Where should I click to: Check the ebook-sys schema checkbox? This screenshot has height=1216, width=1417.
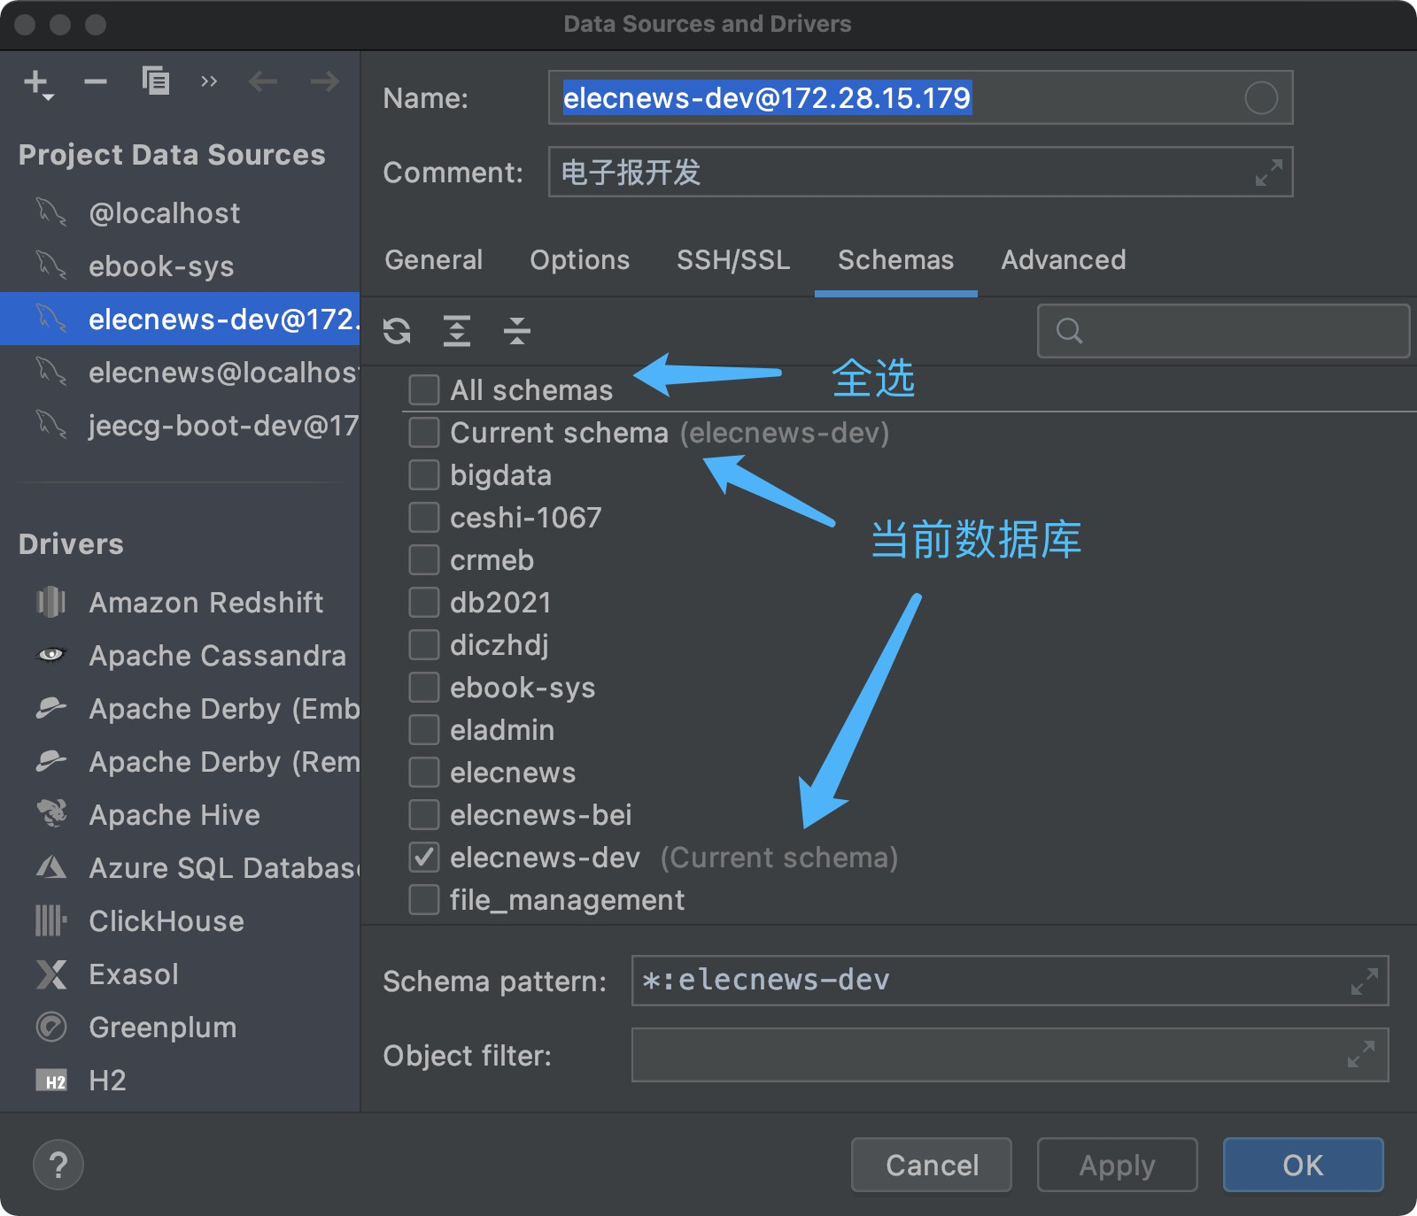point(424,688)
